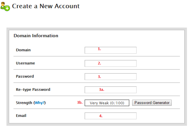Click the user figure in the account icon
The image size is (189, 126).
point(3,5)
